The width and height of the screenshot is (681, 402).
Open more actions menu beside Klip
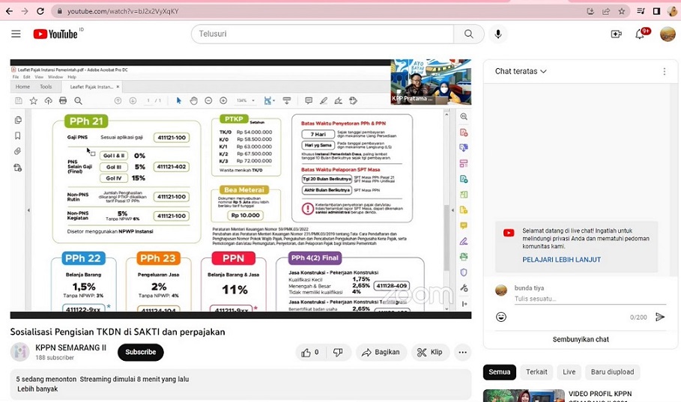pos(463,352)
